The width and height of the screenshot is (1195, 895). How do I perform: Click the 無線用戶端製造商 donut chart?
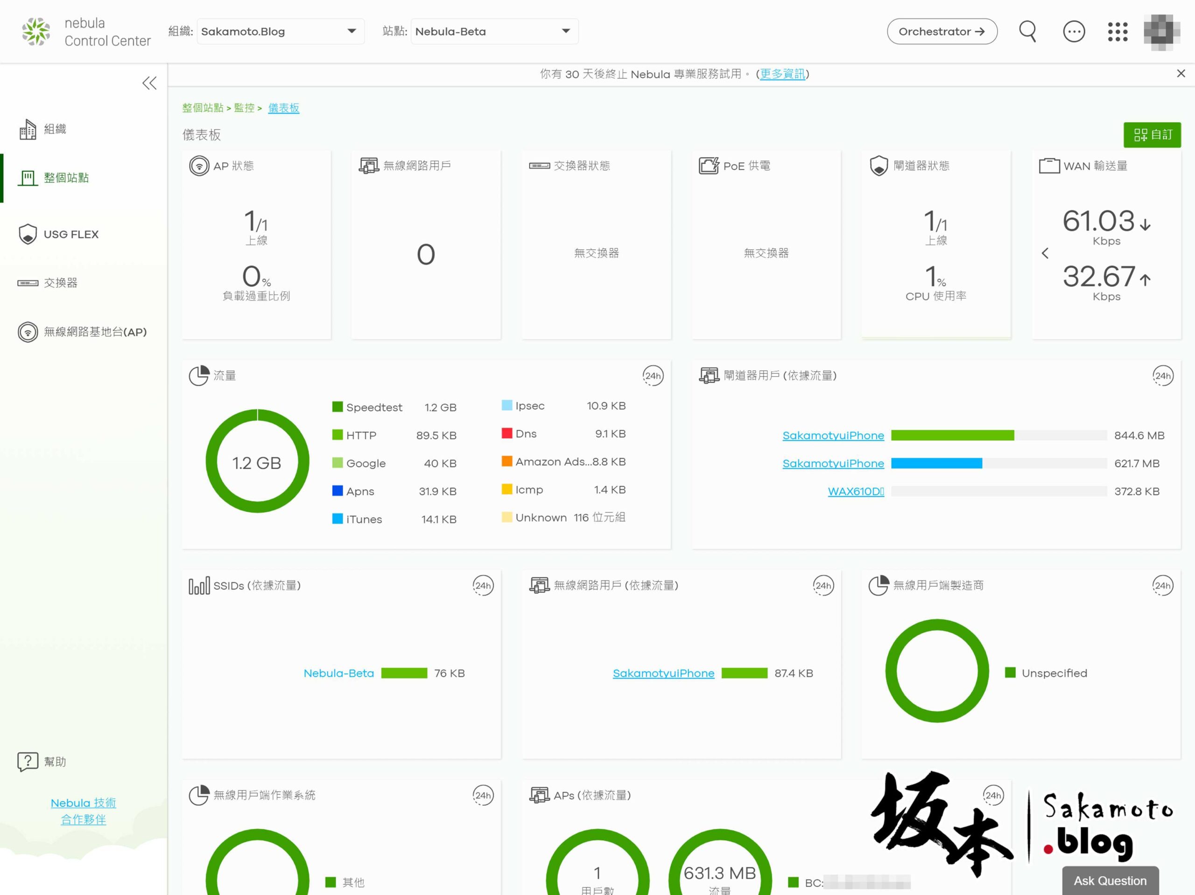(x=937, y=671)
